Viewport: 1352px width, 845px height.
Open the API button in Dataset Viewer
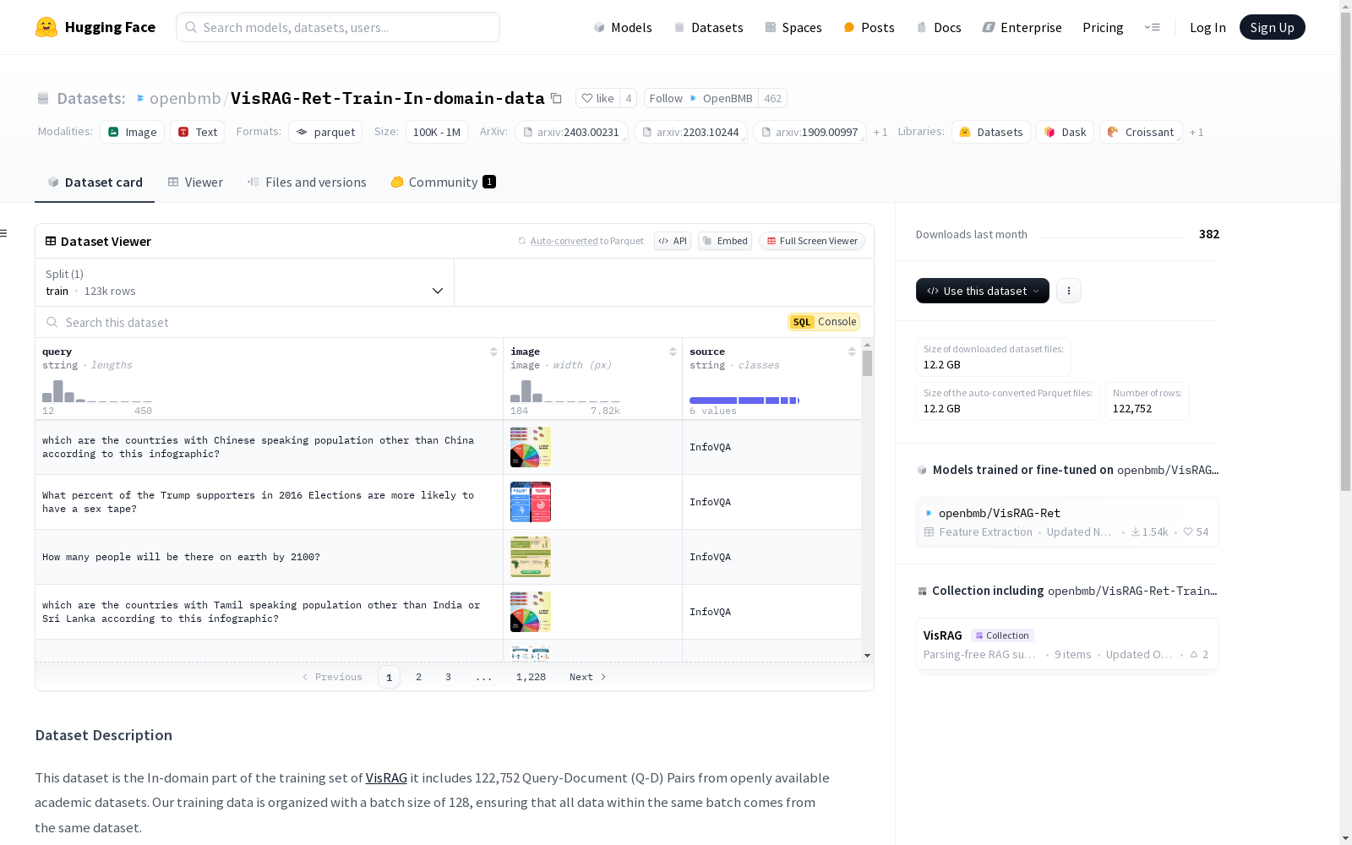(673, 241)
